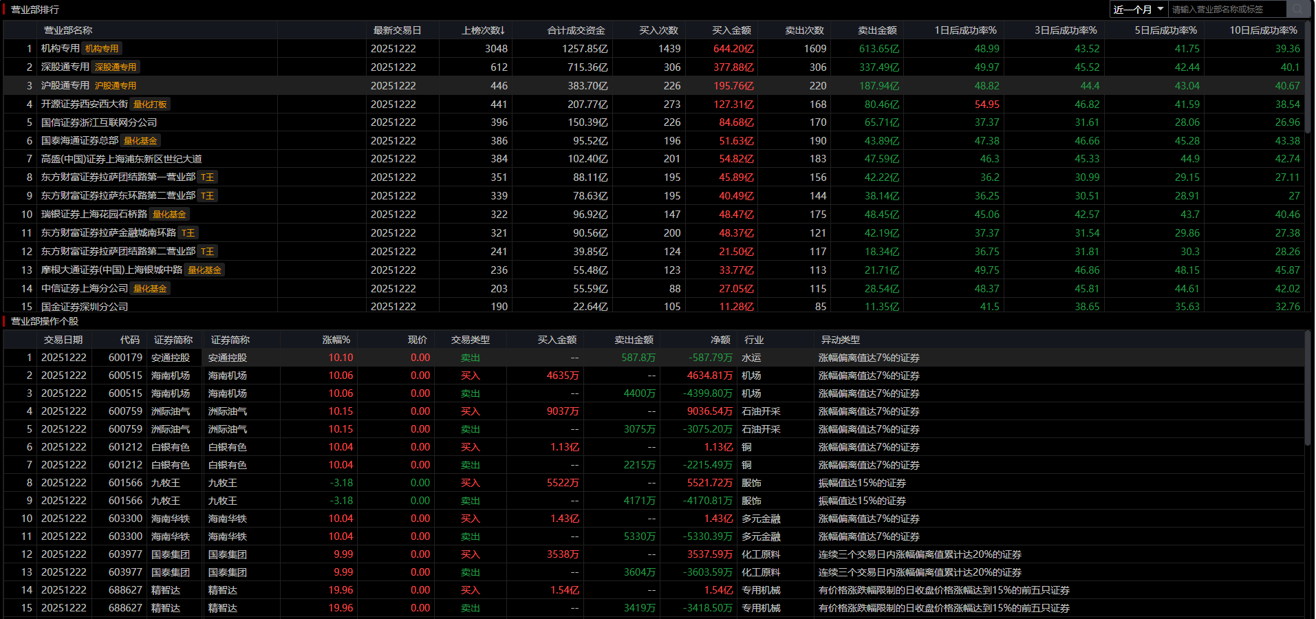Image resolution: width=1316 pixels, height=619 pixels.
Task: Click the 量化打板 tag on 开源证券西安西大街
Action: [x=150, y=105]
